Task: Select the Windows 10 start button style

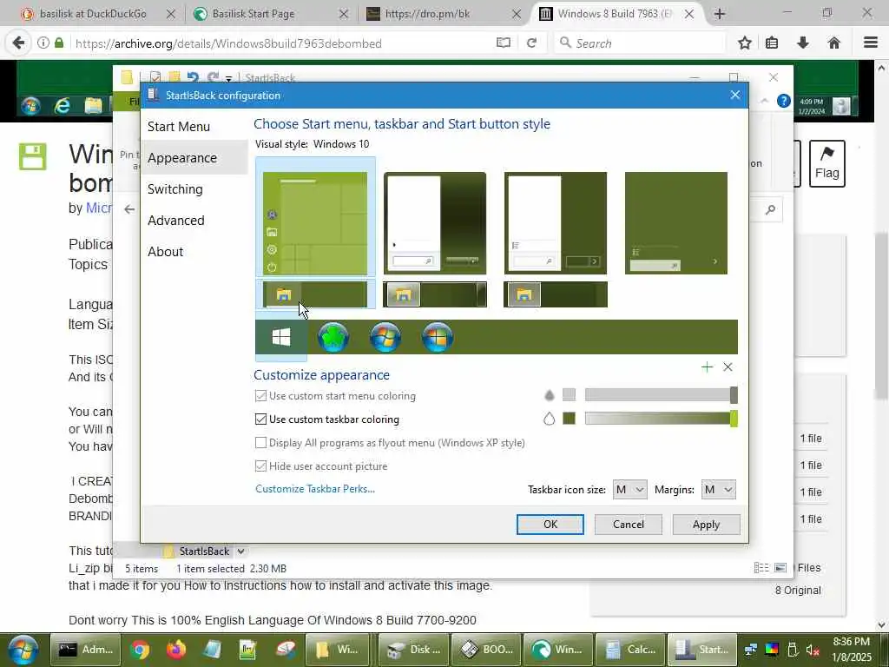Action: (281, 338)
